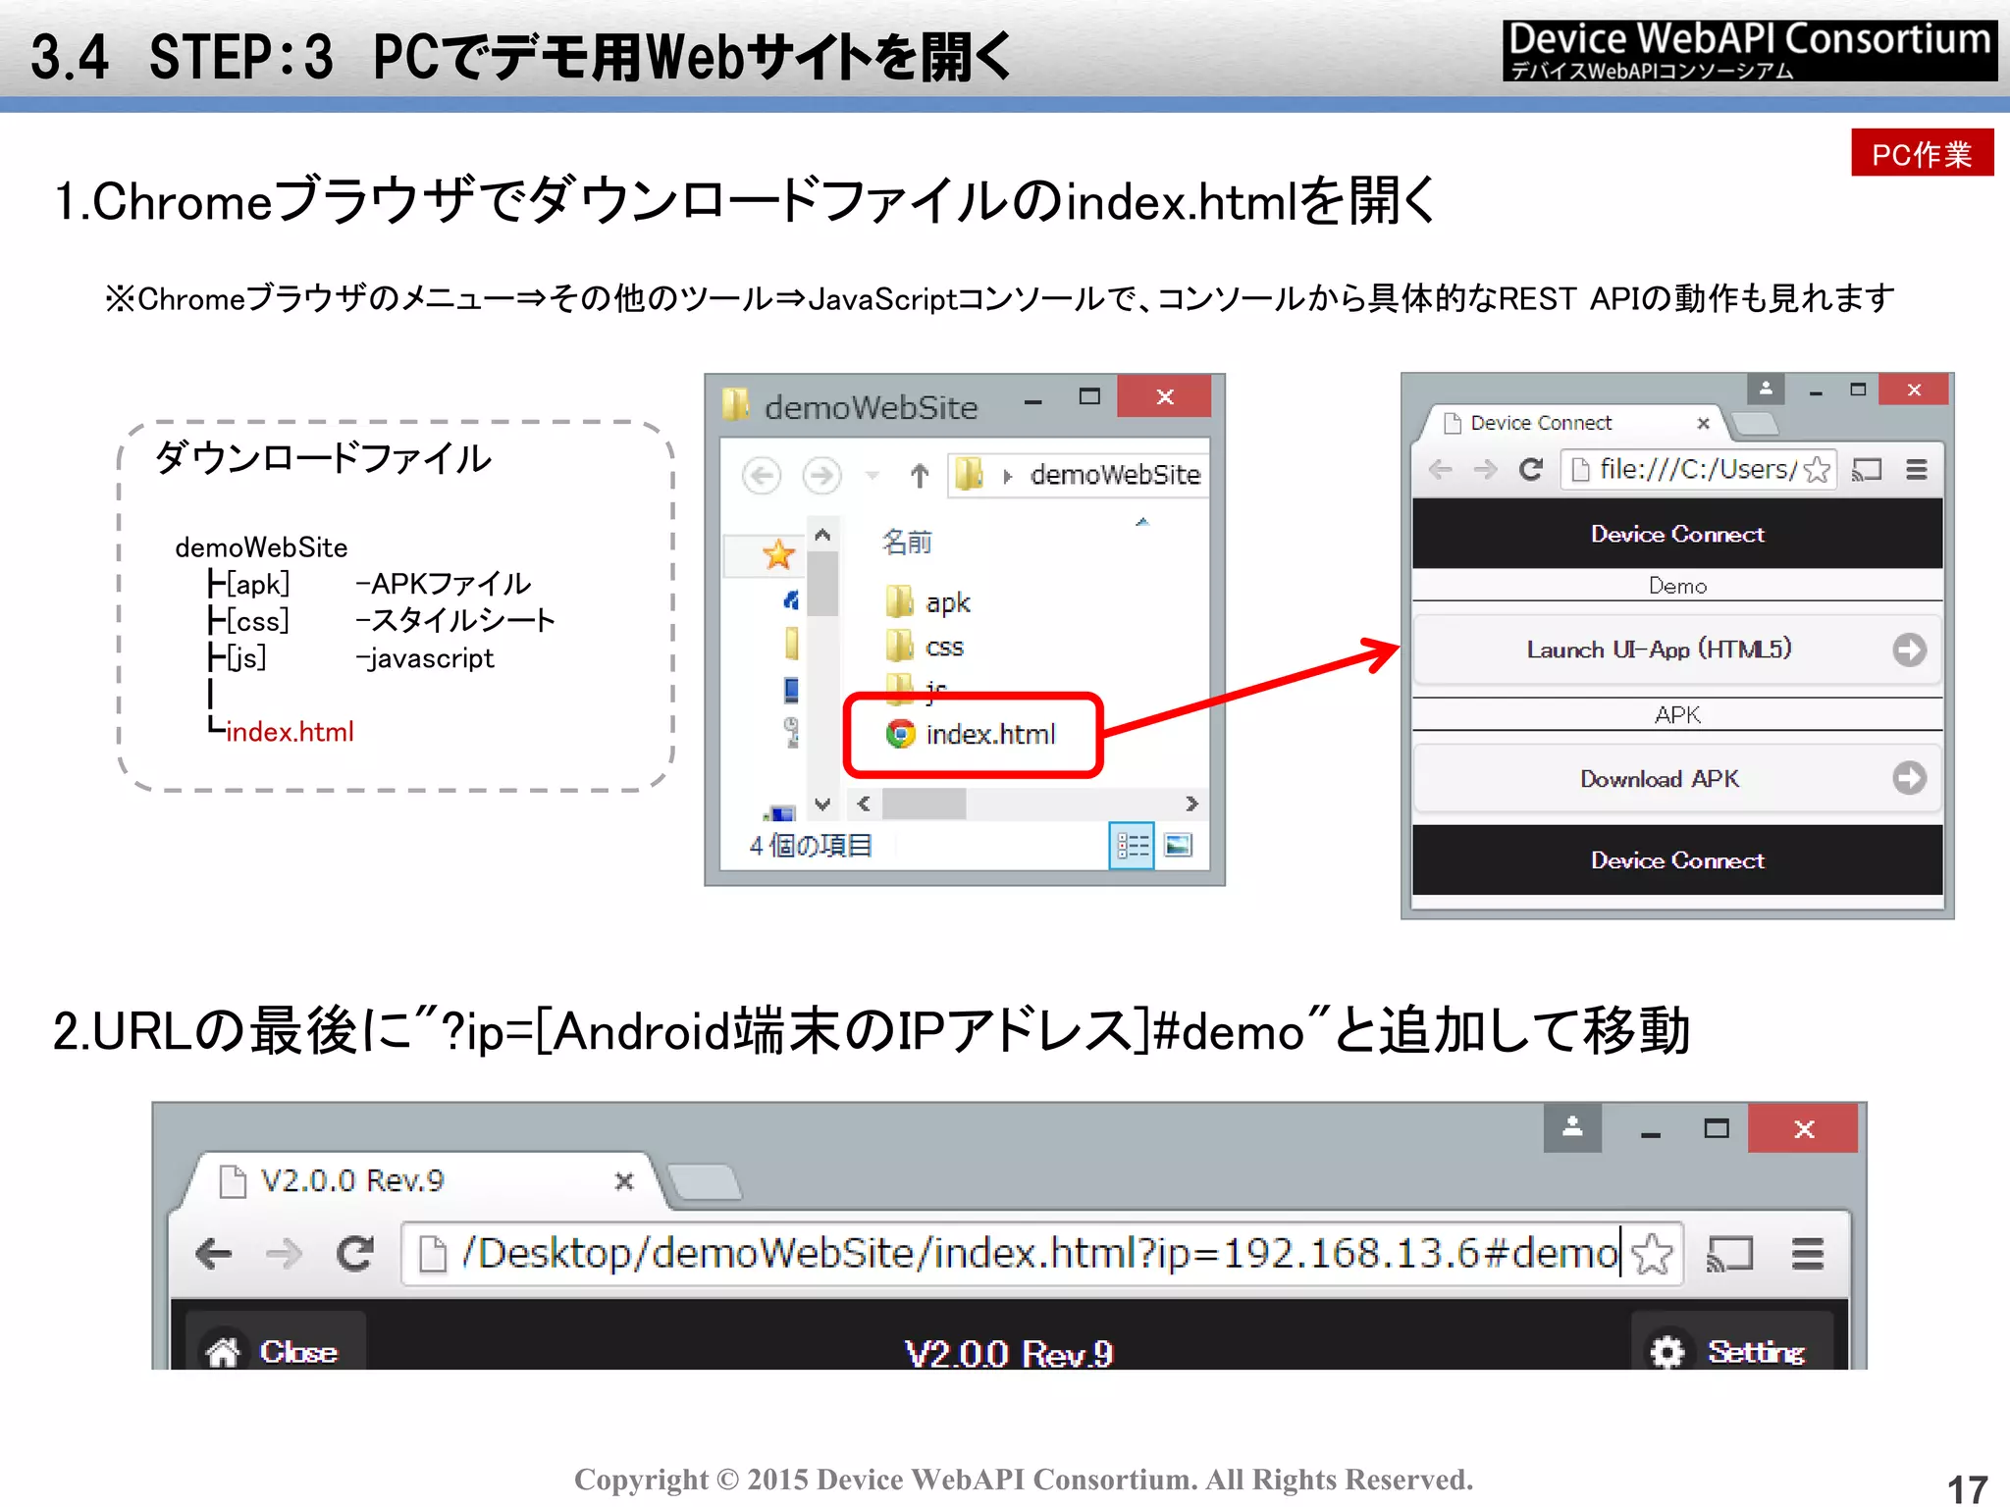The width and height of the screenshot is (2010, 1507).
Task: Click up-directory arrow in explorer window
Action: [919, 476]
